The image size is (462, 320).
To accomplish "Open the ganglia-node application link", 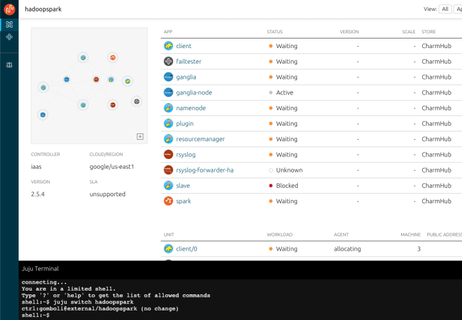I will tap(194, 93).
